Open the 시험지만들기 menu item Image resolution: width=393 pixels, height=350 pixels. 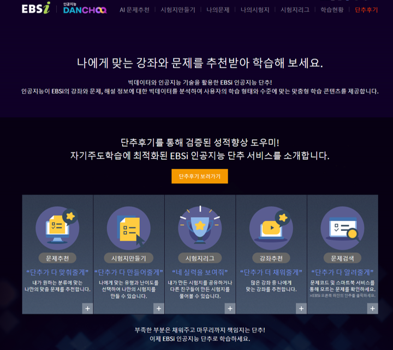pyautogui.click(x=178, y=10)
